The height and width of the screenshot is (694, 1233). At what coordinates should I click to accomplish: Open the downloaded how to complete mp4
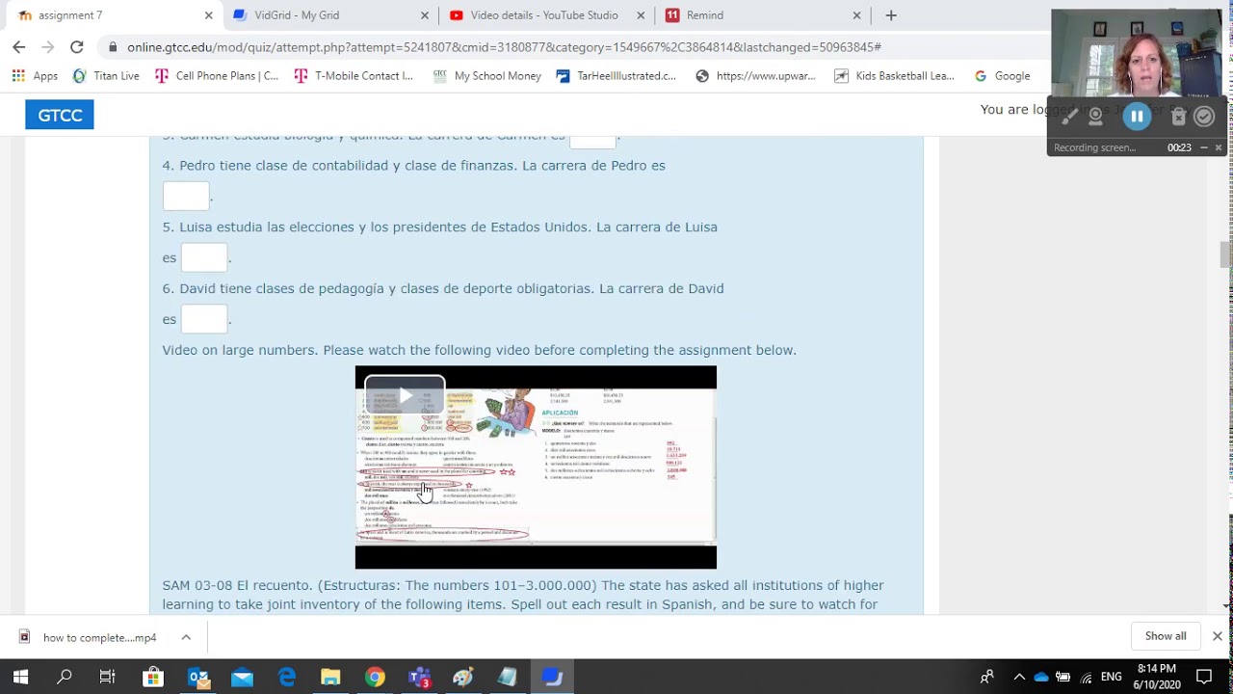(x=89, y=637)
